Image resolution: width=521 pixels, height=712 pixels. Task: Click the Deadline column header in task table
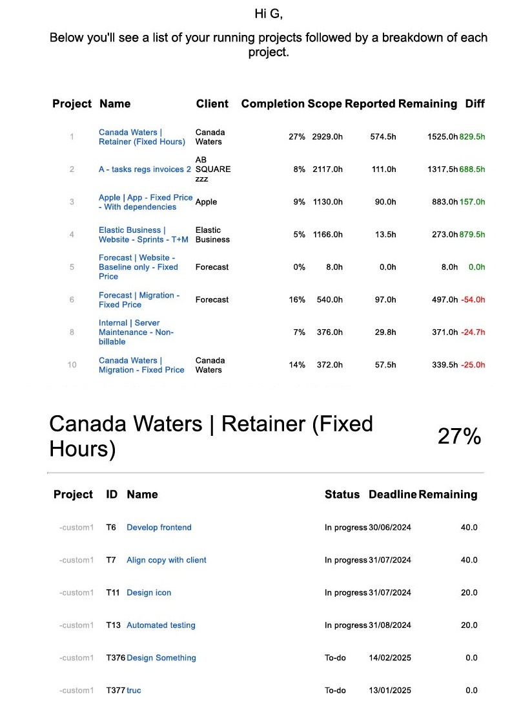[393, 495]
